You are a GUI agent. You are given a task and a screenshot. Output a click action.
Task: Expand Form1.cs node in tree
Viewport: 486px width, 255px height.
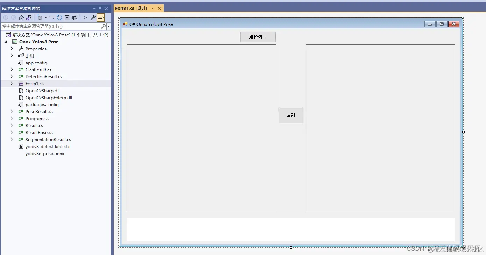(x=12, y=83)
